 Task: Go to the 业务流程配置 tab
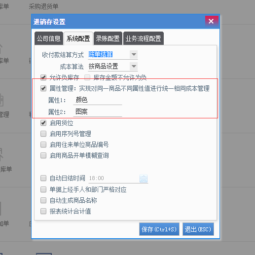[144, 38]
